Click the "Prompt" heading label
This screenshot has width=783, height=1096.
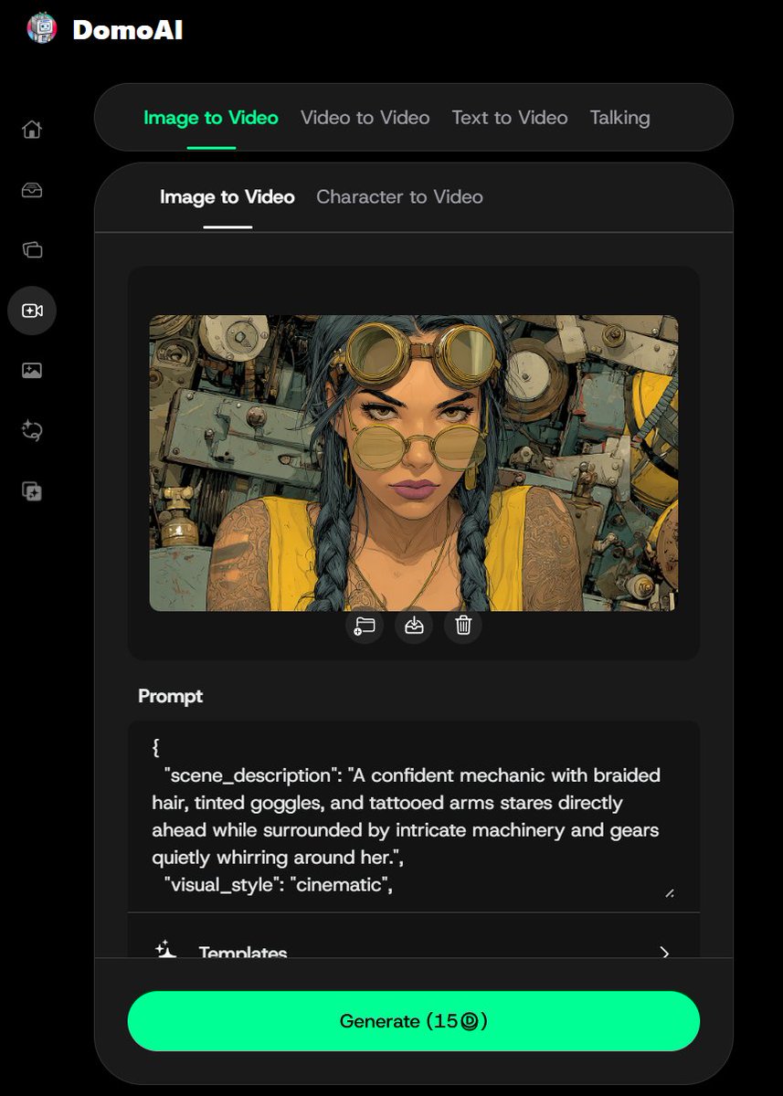(170, 696)
